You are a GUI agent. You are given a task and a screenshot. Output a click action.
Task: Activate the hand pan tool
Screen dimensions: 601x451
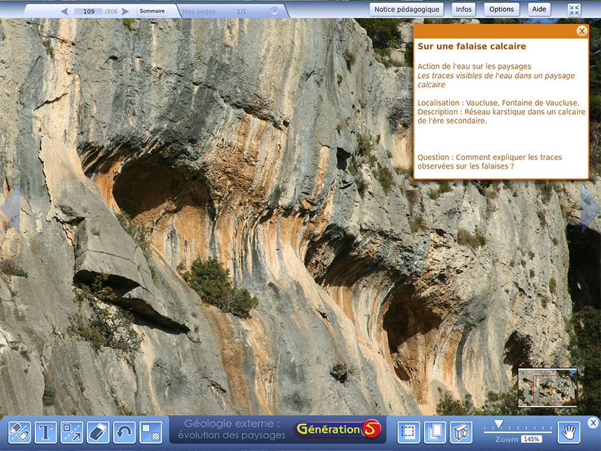pyautogui.click(x=569, y=432)
